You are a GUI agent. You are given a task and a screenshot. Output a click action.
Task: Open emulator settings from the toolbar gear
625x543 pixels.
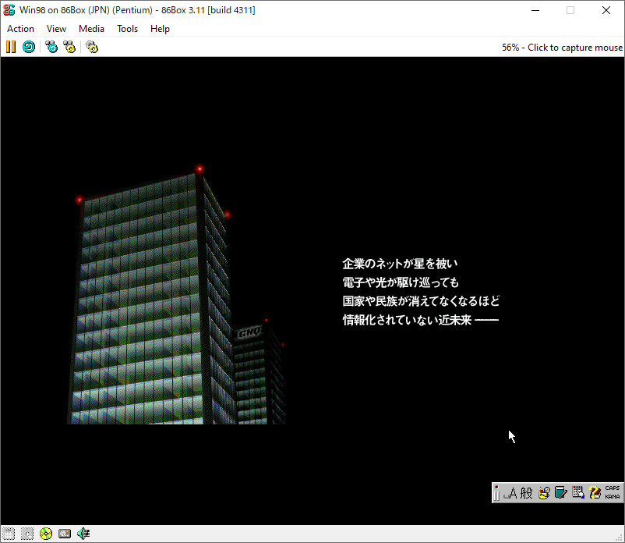(92, 47)
